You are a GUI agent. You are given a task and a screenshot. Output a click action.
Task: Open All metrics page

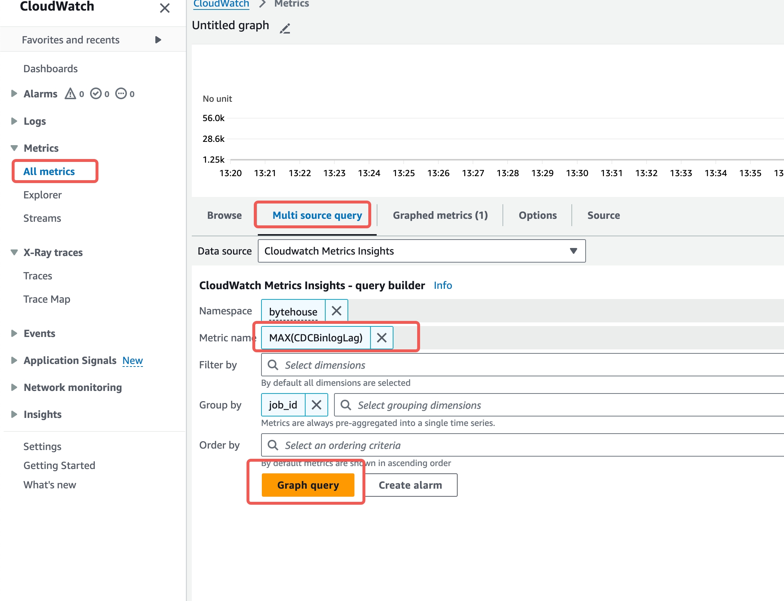(x=49, y=171)
